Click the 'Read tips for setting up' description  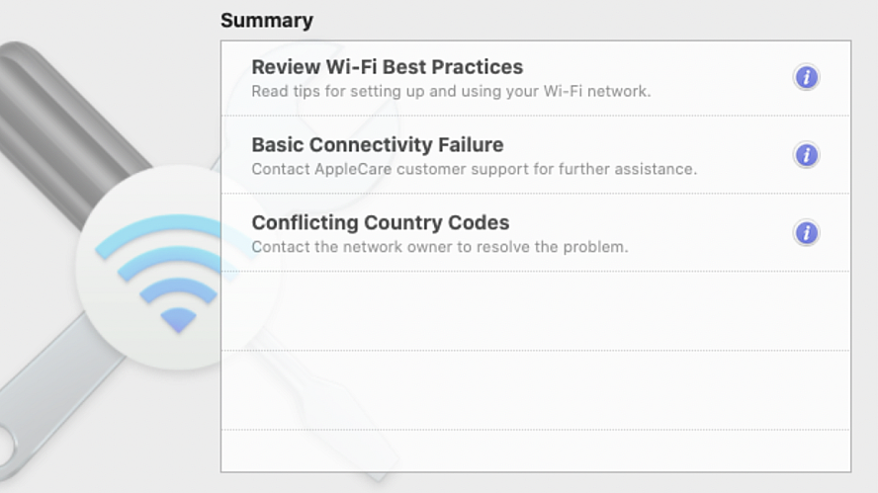tap(451, 91)
